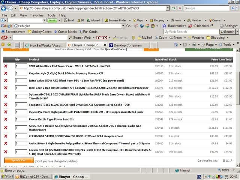Click the browser Back arrow button
This screenshot has height=180, width=240.
pos(4,8)
